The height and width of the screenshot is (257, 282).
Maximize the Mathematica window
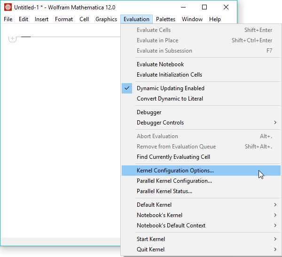pos(204,8)
